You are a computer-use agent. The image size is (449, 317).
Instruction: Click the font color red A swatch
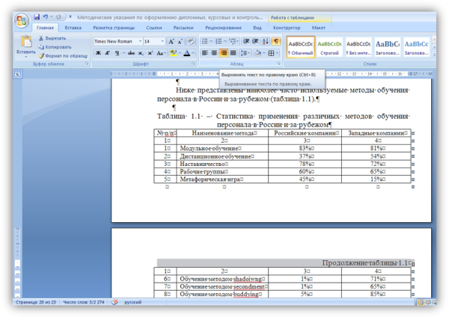coord(188,53)
